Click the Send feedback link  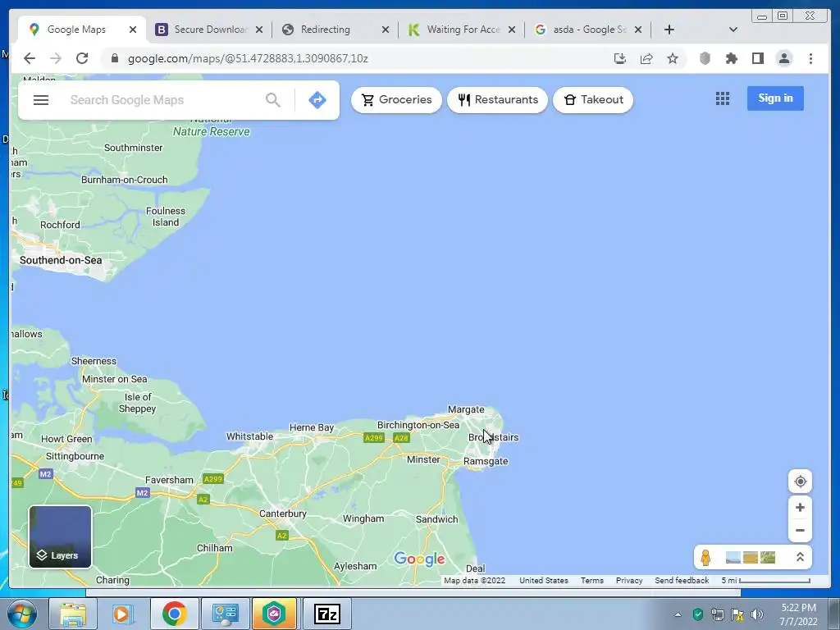(682, 581)
